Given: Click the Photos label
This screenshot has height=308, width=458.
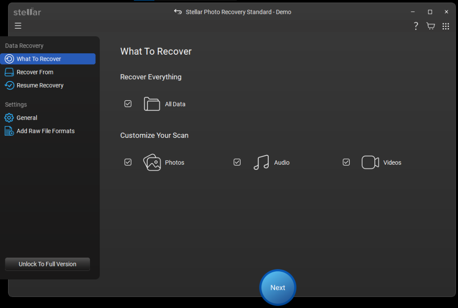Looking at the screenshot, I should point(175,163).
